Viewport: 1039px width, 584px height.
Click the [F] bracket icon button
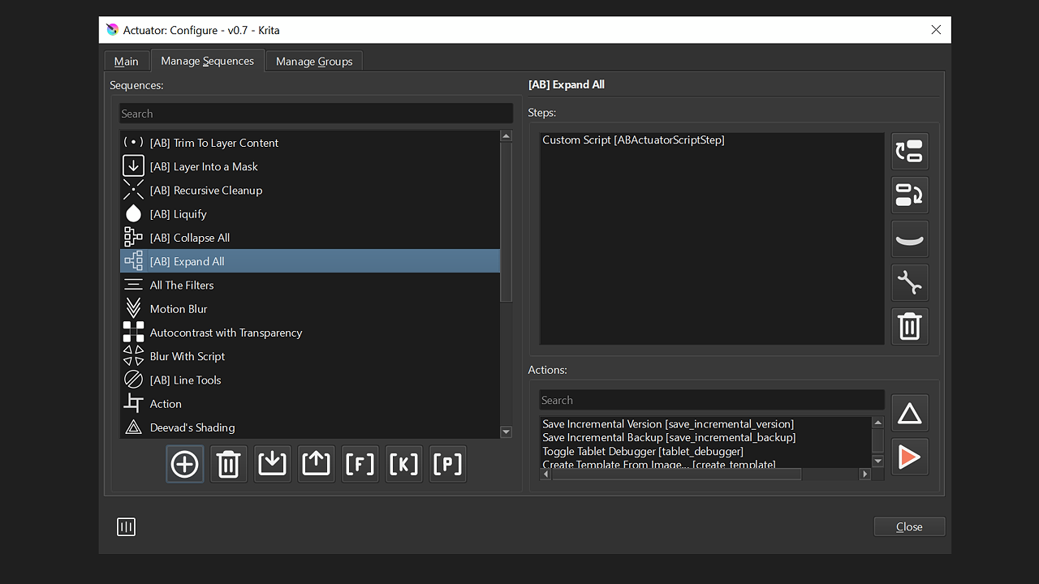(x=360, y=464)
